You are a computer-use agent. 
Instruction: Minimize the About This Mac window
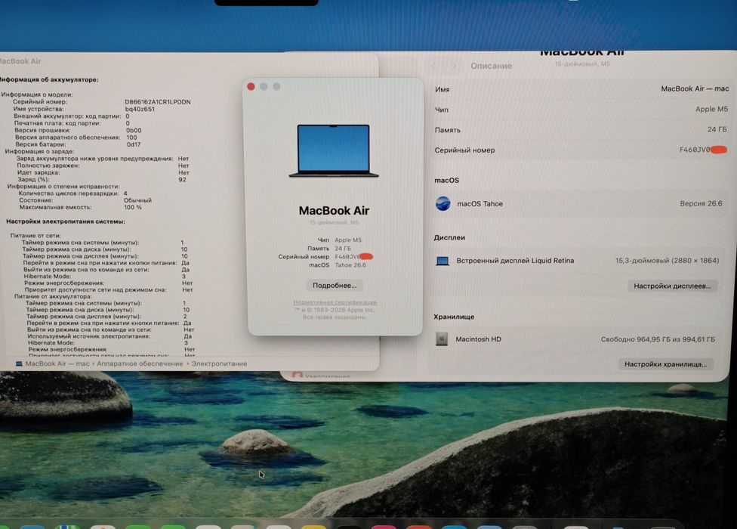click(x=264, y=86)
